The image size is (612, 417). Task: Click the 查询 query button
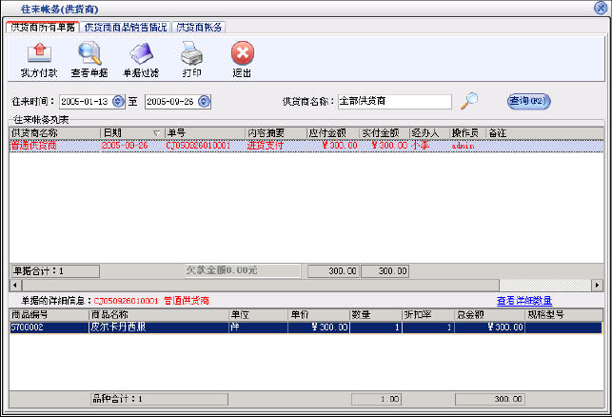tap(529, 100)
